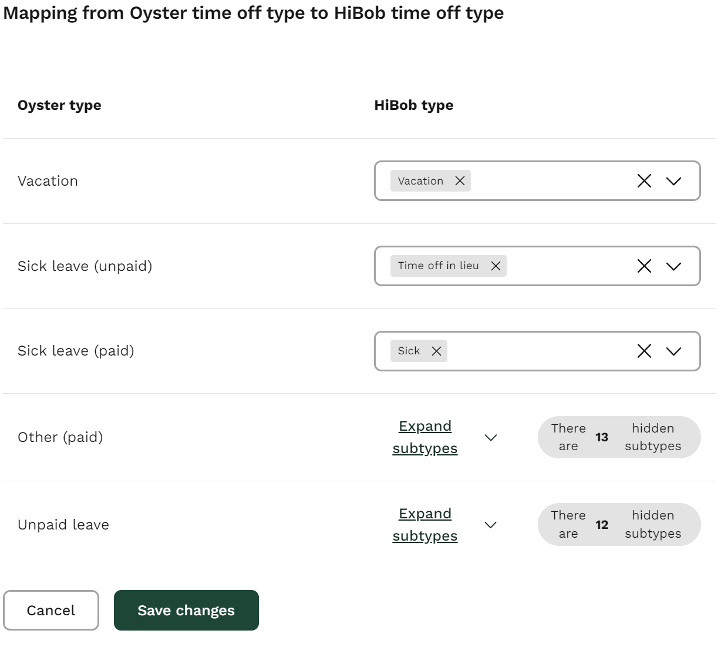This screenshot has width=721, height=647.
Task: Remove the Time off in lieu chip
Action: 496,266
